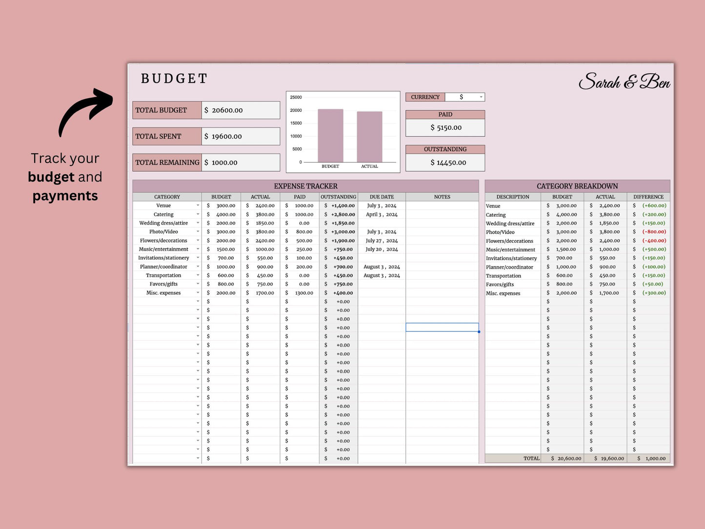Viewport: 705px width, 529px height.
Task: Select the Total Budget value 20600.00
Action: pos(241,110)
